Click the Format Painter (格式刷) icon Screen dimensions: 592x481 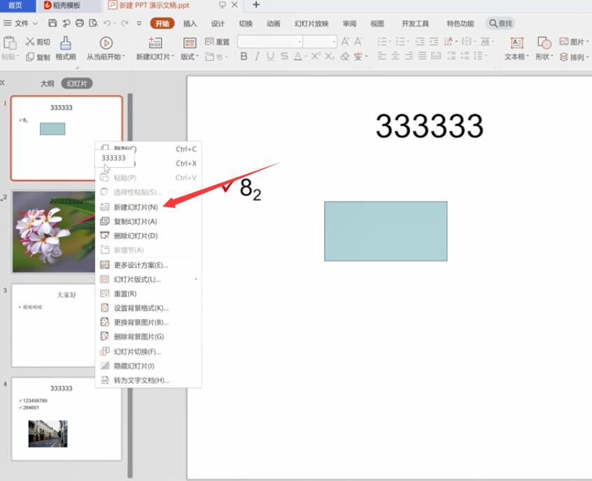66,43
